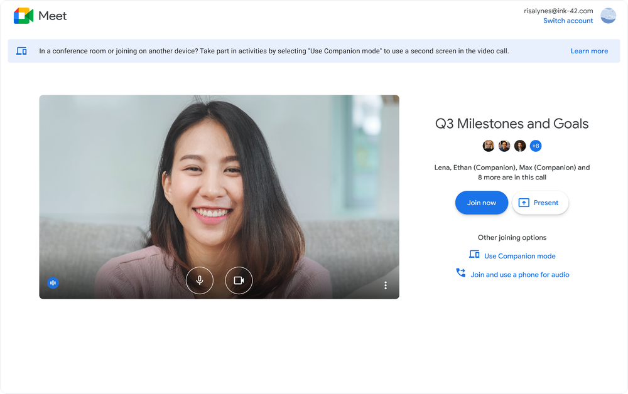Click the present arrow icon inside Present button
628x394 pixels.
point(523,202)
